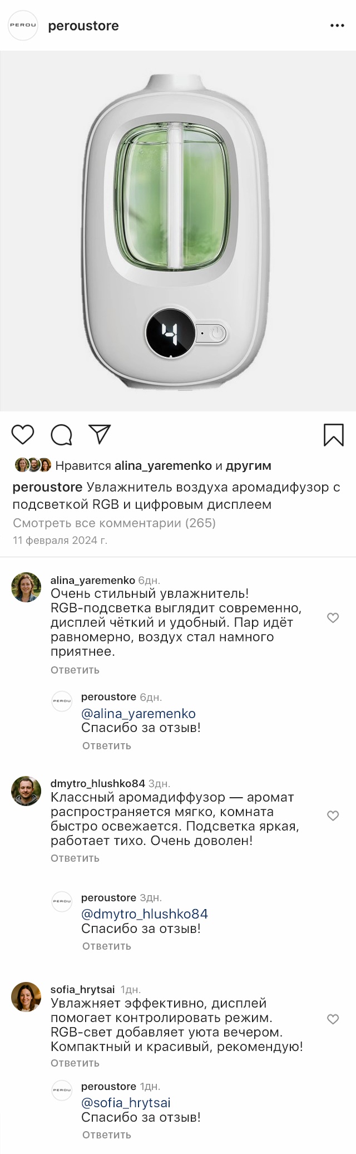Share the post with the paper plane icon

click(100, 434)
